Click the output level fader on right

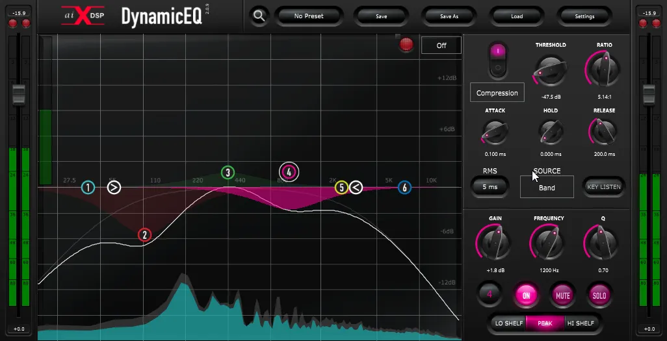[x=649, y=94]
